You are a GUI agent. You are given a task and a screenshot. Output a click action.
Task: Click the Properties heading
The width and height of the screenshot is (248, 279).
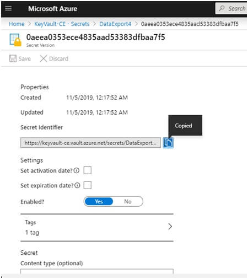(35, 87)
